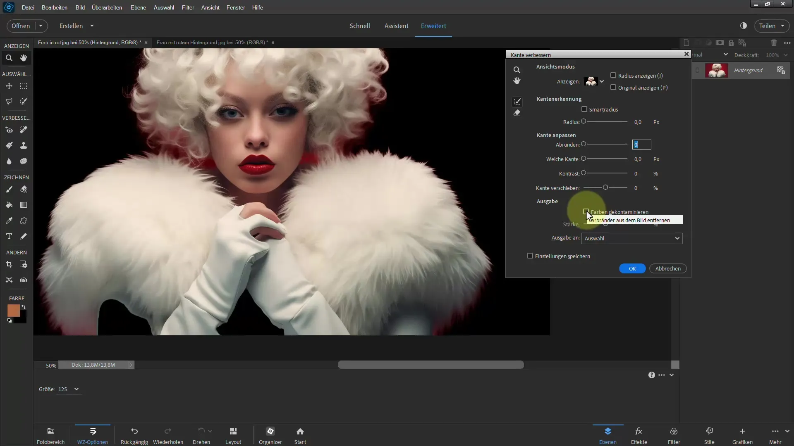Image resolution: width=794 pixels, height=446 pixels.
Task: Select the Gradient tool
Action: (24, 205)
